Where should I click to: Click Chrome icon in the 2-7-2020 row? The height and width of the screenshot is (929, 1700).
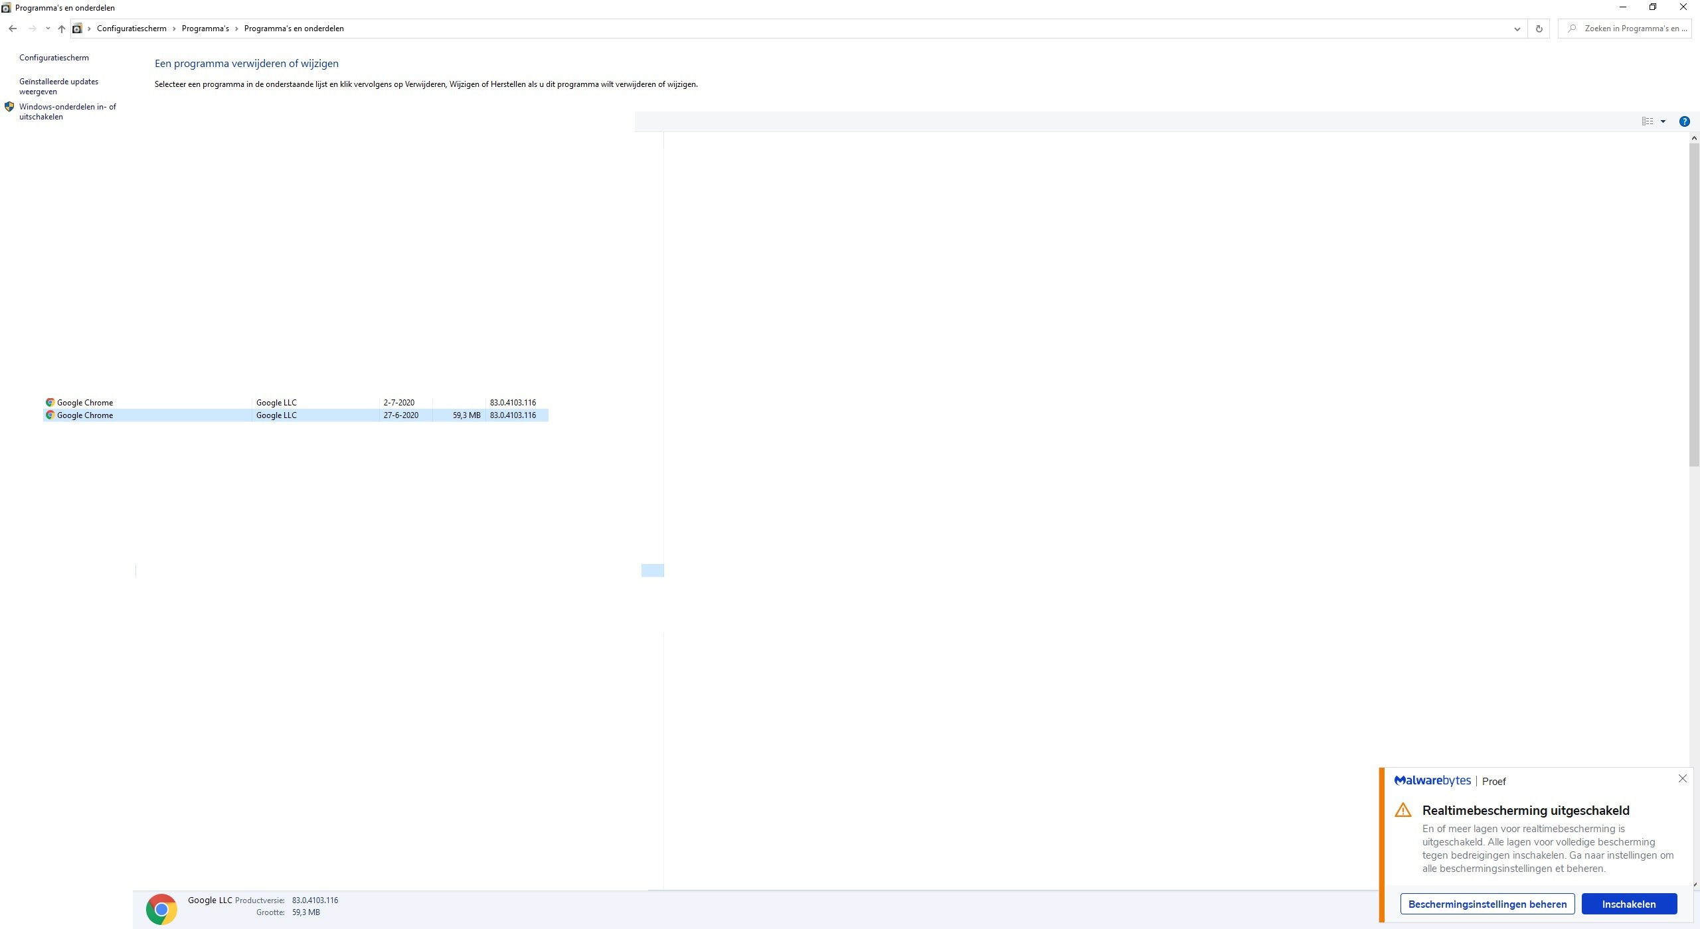point(50,403)
